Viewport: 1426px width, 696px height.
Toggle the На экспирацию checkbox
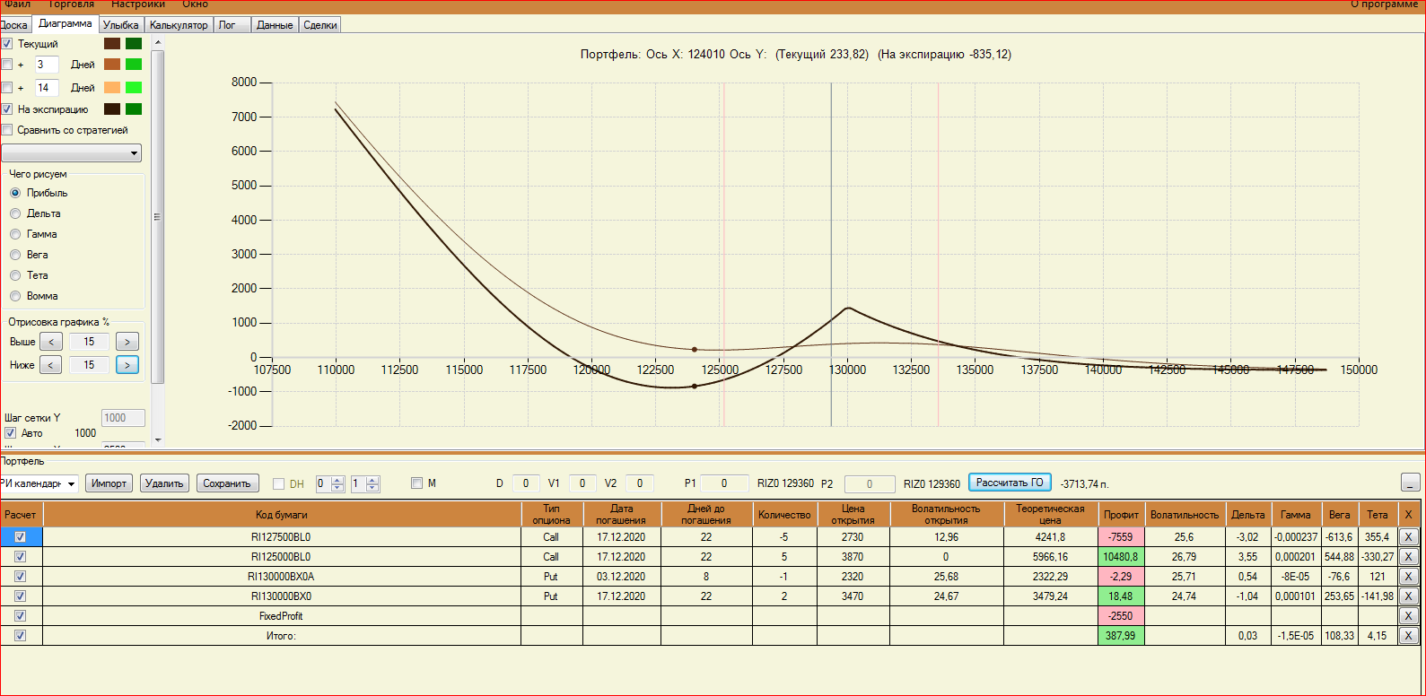tap(7, 109)
